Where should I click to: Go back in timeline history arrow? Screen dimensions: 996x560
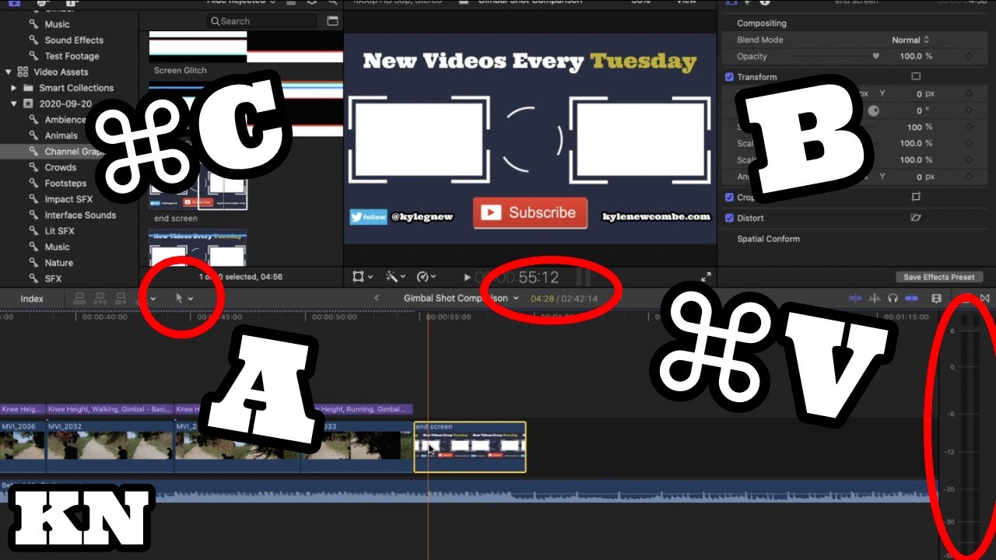coord(377,298)
